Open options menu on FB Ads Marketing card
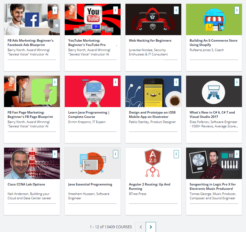Viewport: 246px width, 232px height. pos(55,10)
